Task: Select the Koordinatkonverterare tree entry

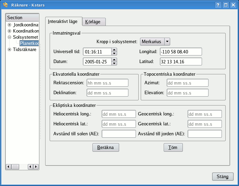Action: click(26, 31)
